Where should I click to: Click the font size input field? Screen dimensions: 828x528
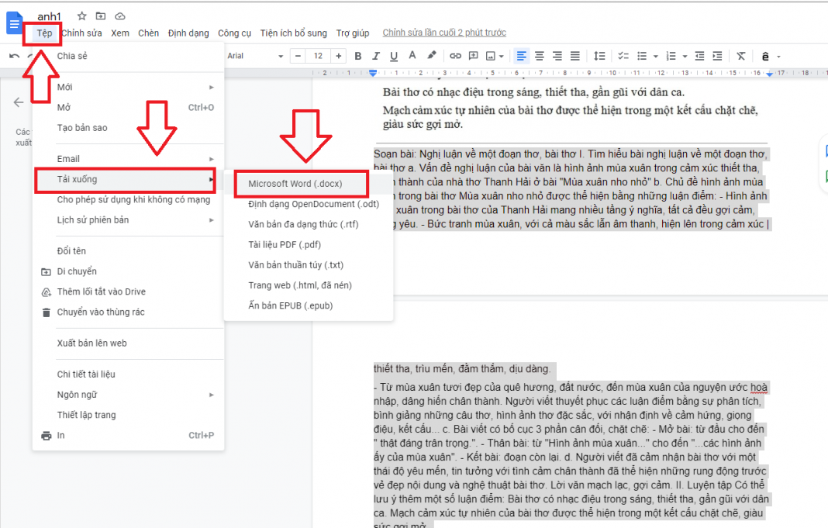(317, 56)
